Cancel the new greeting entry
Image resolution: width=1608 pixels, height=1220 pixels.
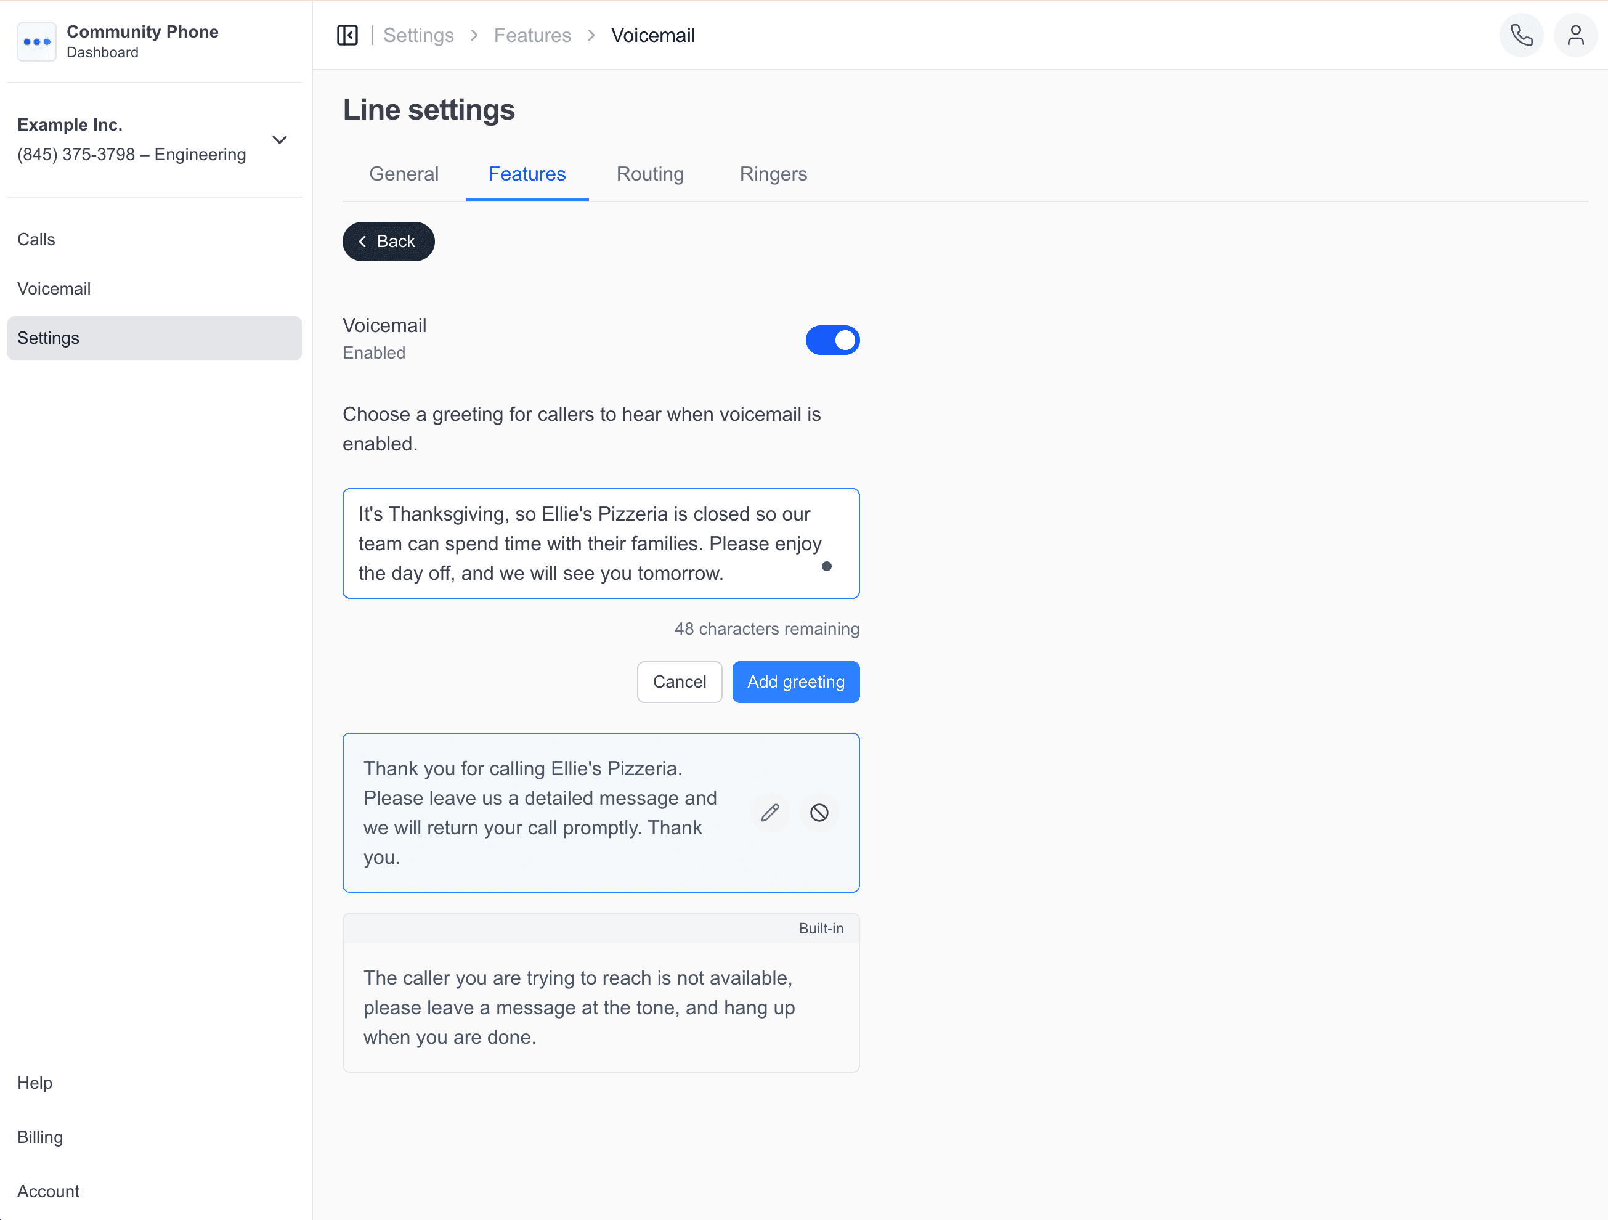click(679, 681)
